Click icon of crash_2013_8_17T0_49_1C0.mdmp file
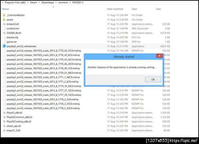This screenshot has width=199, height=144. click(4, 68)
